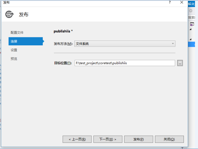Click the back arrow icon in Solution Explorer
The height and width of the screenshot is (149, 198).
coord(191,11)
